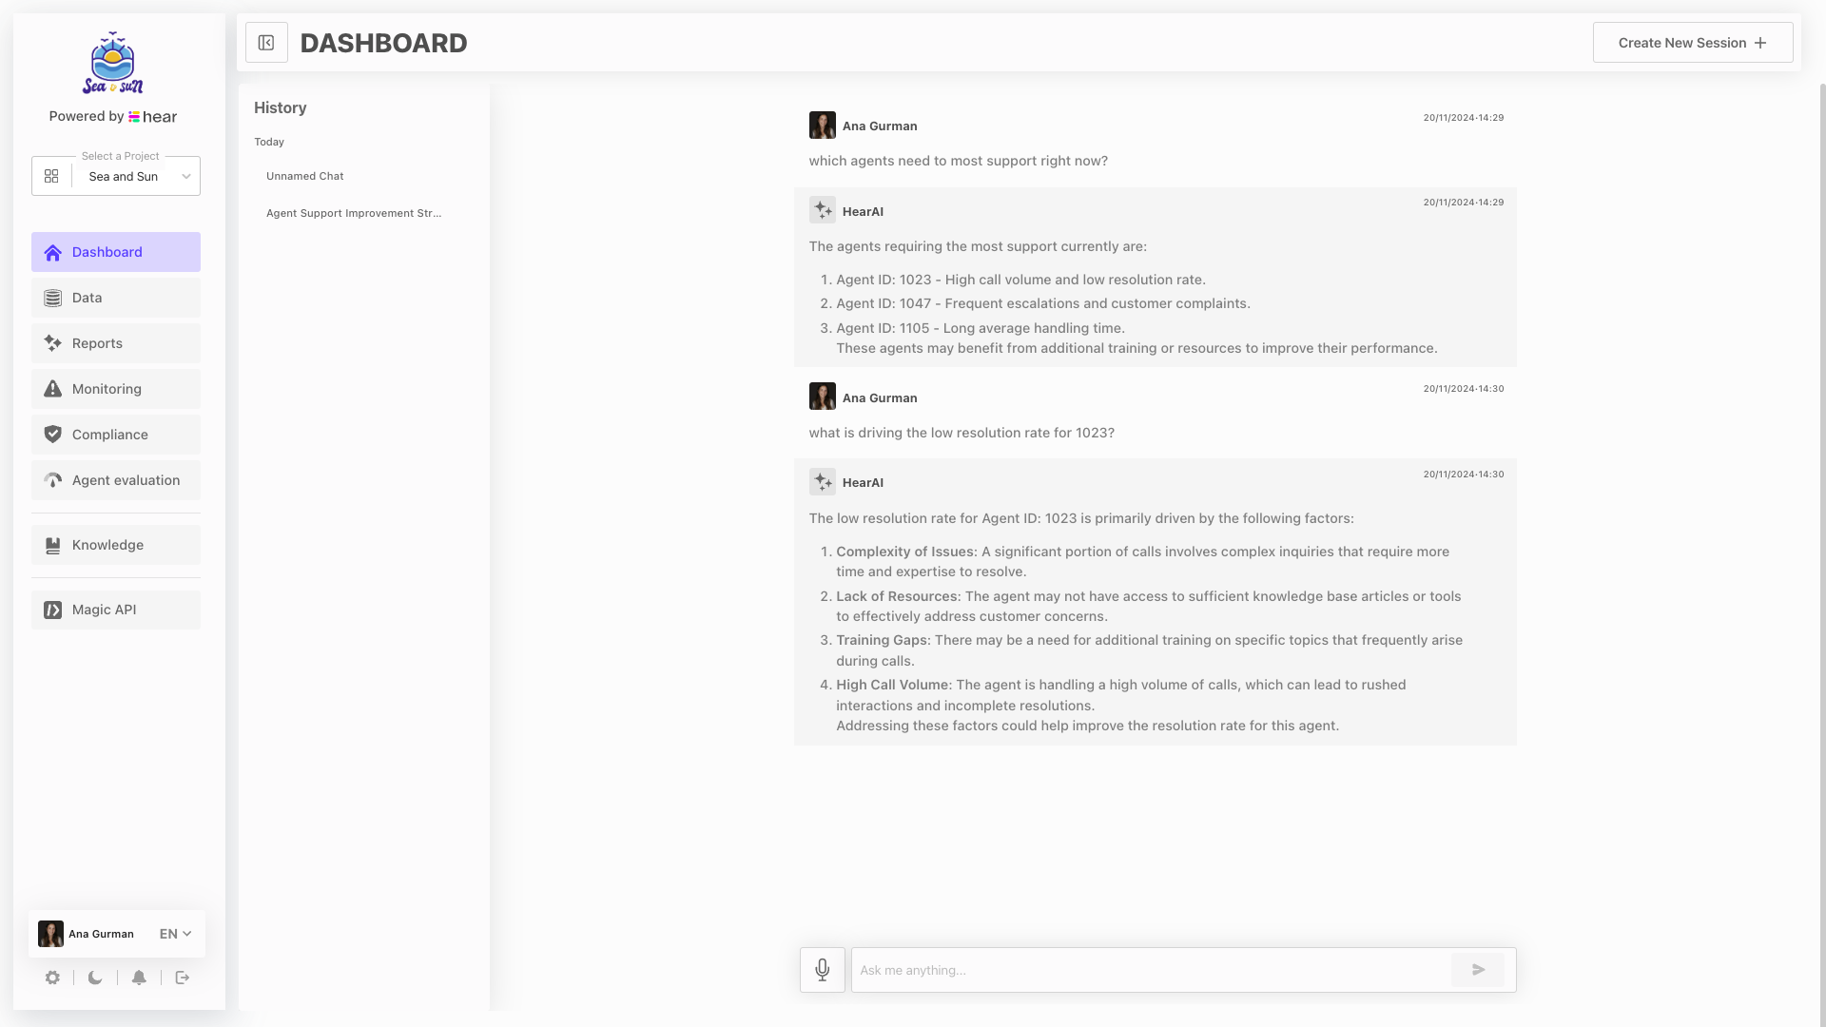1826x1027 pixels.
Task: Click the send message arrow icon
Action: click(1478, 970)
